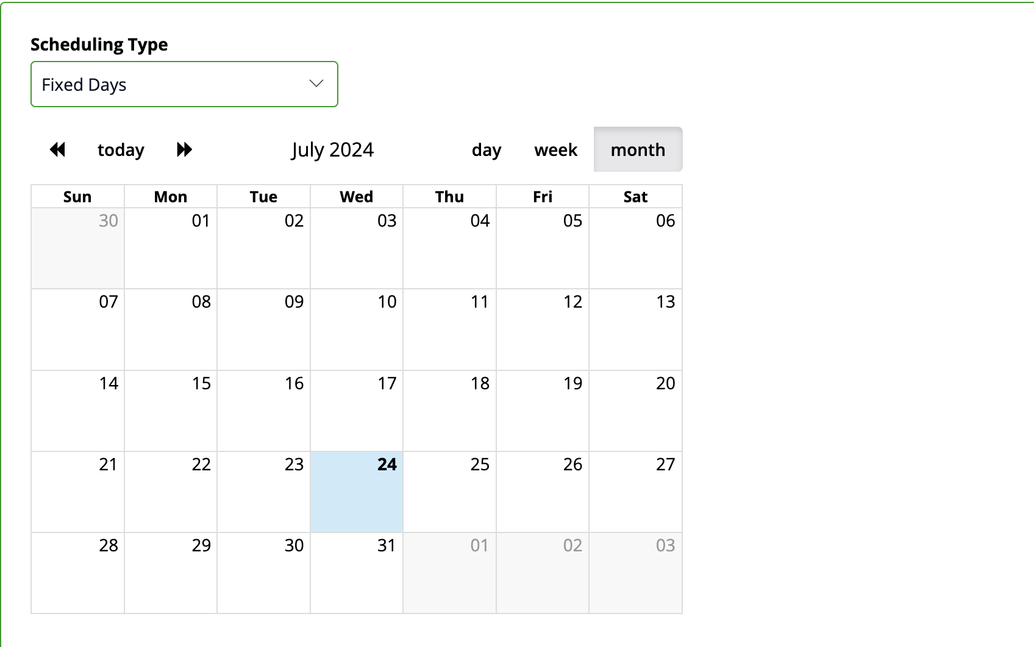Viewport: 1034px width, 647px height.
Task: Pick Thursday July 04
Action: 450,249
